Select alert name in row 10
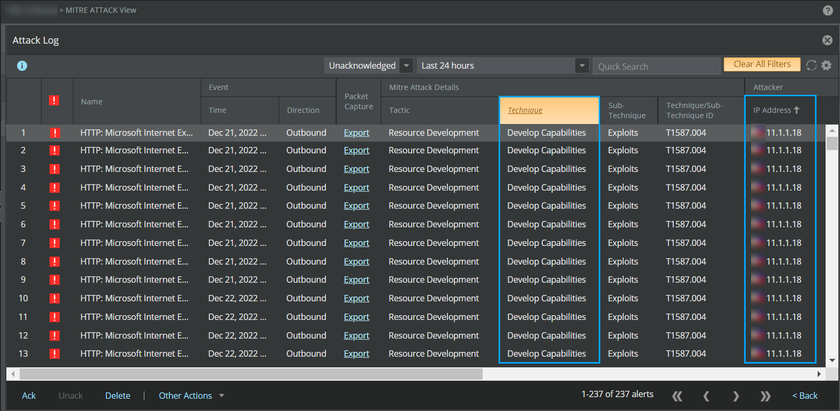The image size is (840, 411). (x=134, y=298)
